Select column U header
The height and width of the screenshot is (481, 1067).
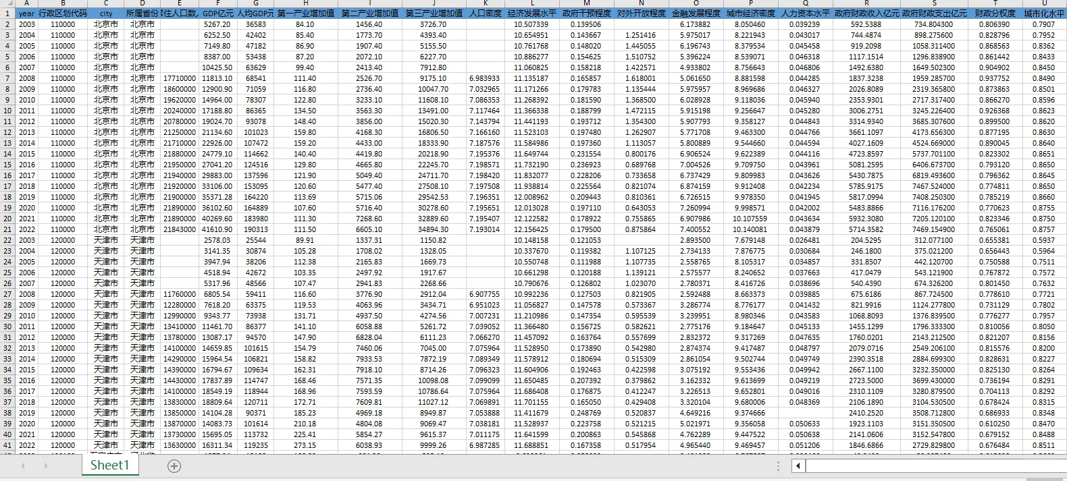(x=1044, y=3)
